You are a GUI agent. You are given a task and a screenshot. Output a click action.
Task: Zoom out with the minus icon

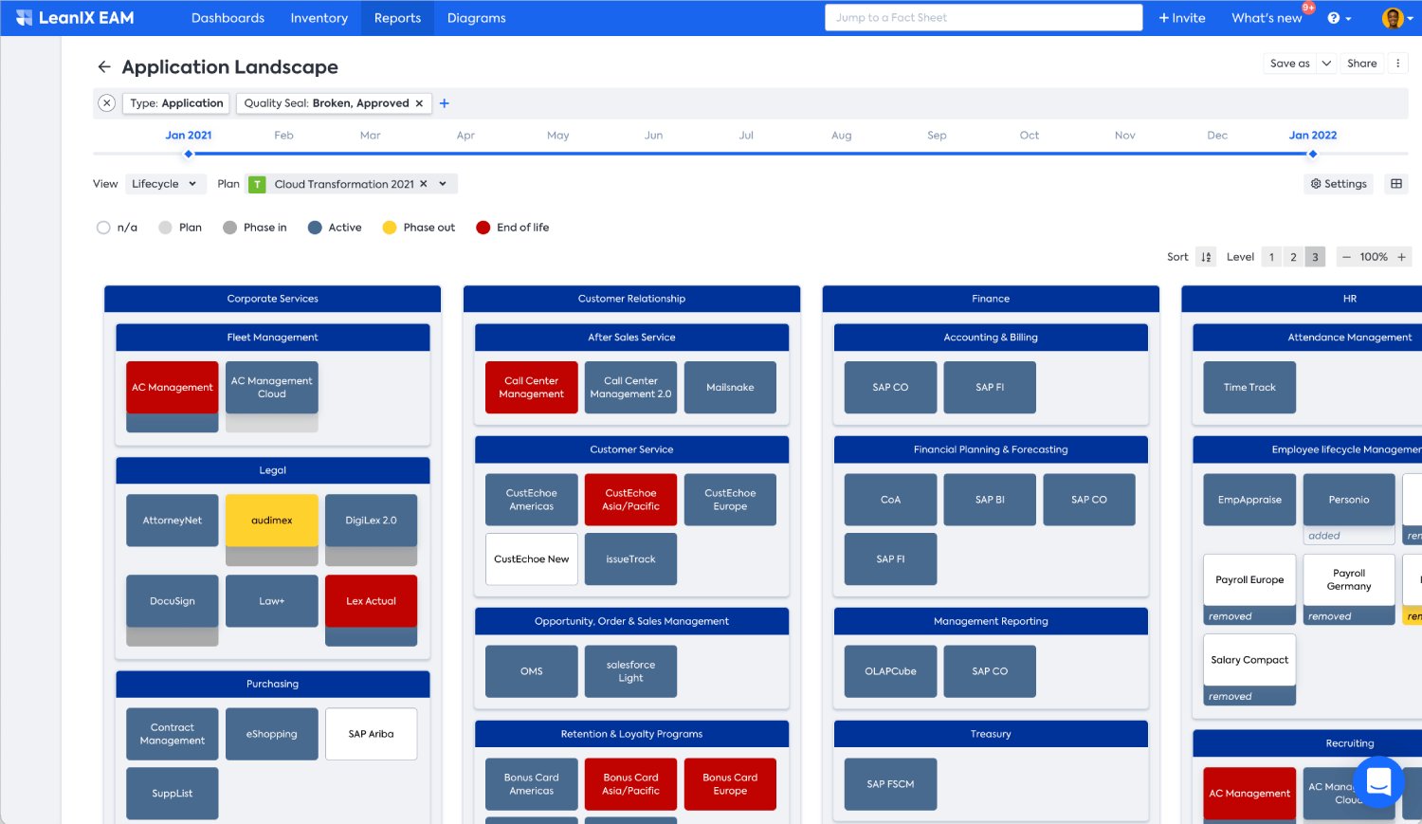point(1346,257)
